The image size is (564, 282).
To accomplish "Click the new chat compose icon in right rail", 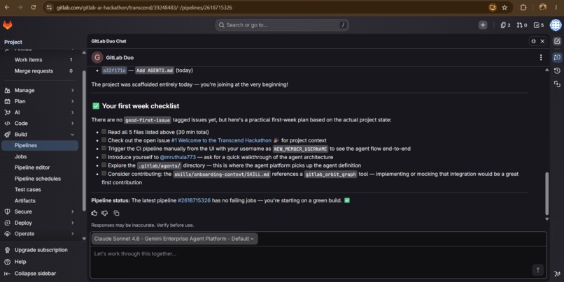I will 557,41.
